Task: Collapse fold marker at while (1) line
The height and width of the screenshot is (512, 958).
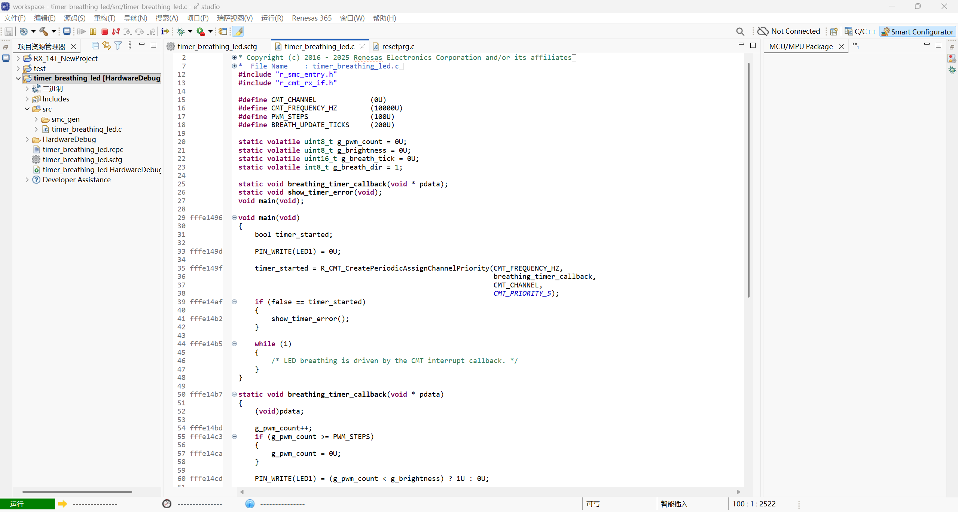Action: tap(234, 344)
